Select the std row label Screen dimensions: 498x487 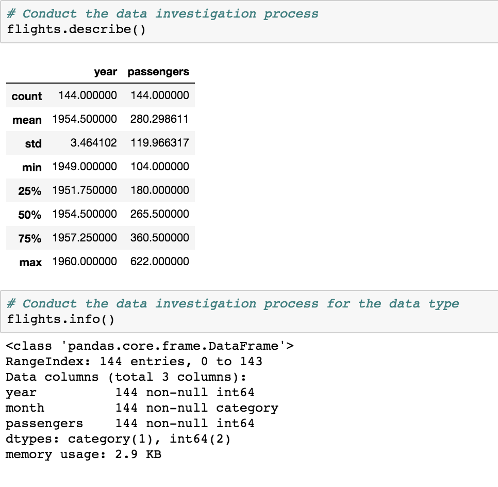(34, 143)
